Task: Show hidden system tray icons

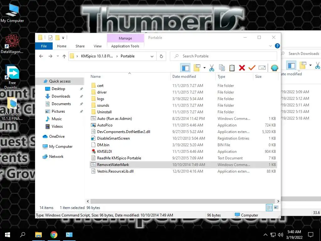Action: 265,235
